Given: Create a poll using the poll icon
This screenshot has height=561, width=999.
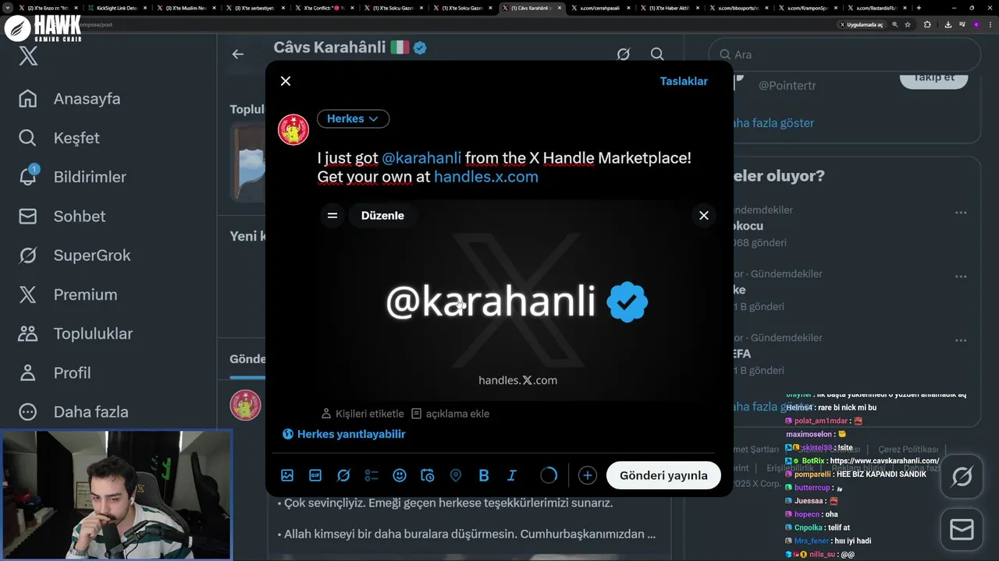Looking at the screenshot, I should [x=372, y=475].
